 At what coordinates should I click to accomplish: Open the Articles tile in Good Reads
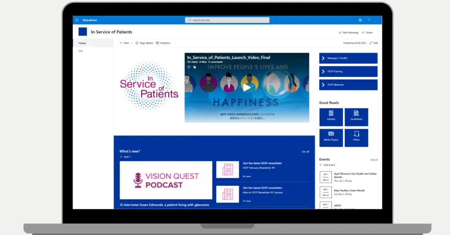[x=331, y=117]
